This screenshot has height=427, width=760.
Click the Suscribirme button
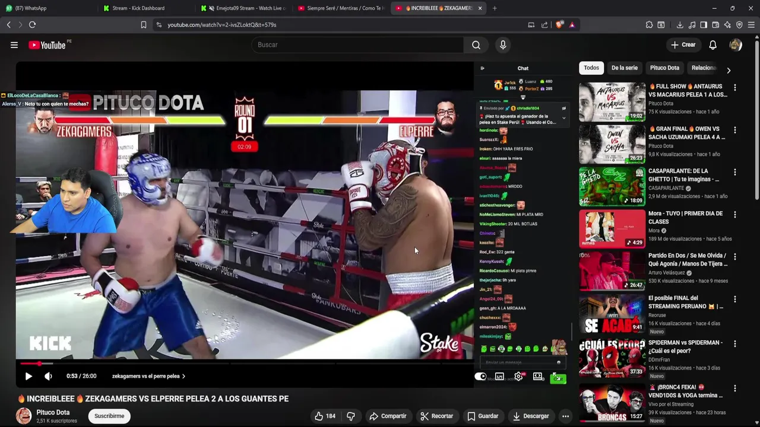tap(109, 416)
